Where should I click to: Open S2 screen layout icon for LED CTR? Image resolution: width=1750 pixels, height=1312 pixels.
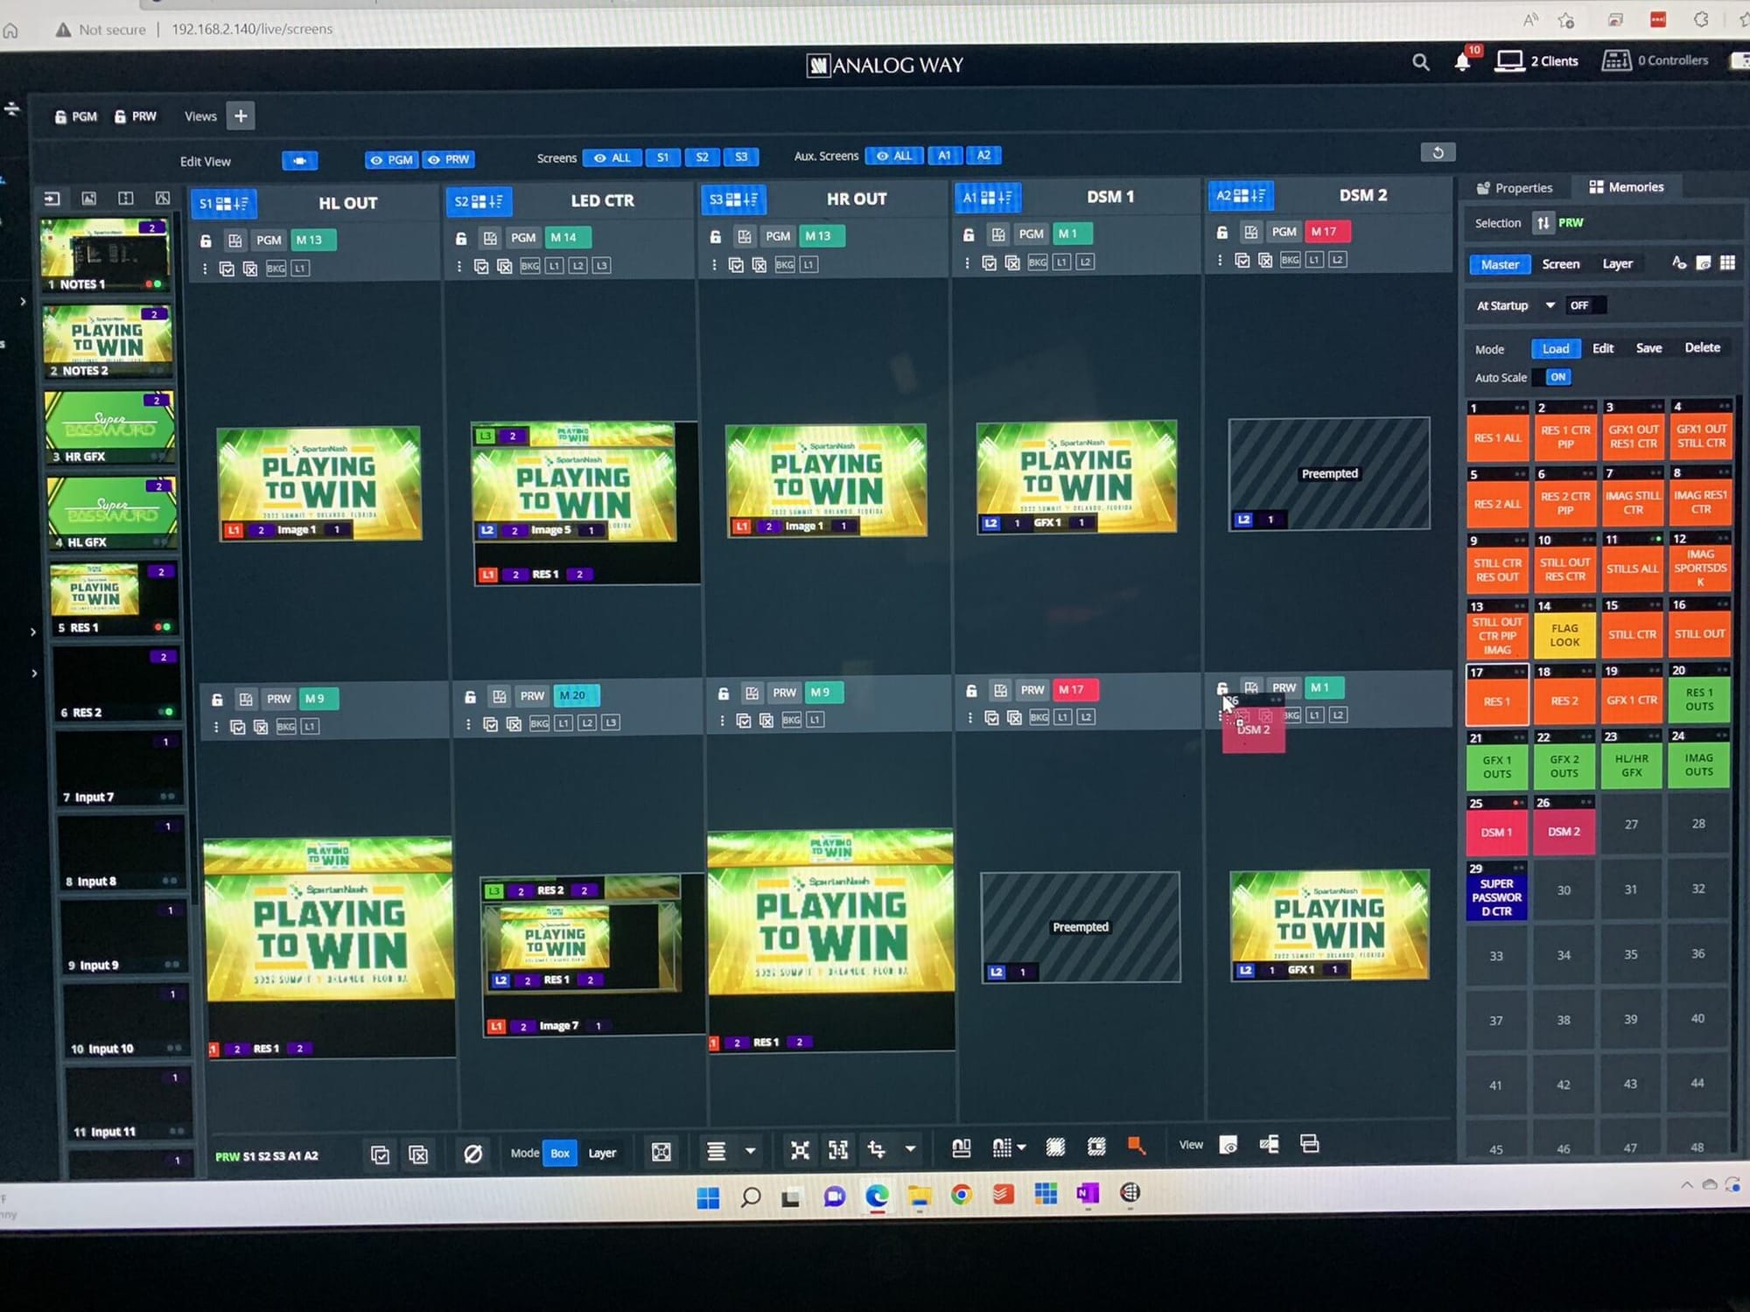[479, 201]
